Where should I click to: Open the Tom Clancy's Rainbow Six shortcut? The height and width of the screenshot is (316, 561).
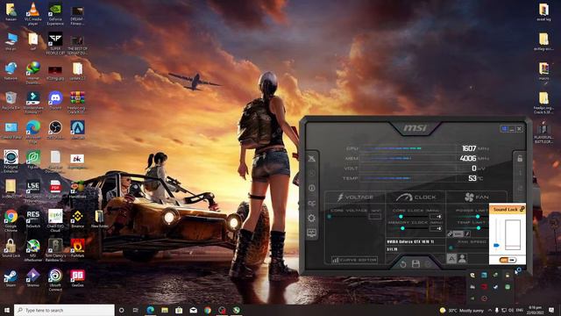[55, 250]
